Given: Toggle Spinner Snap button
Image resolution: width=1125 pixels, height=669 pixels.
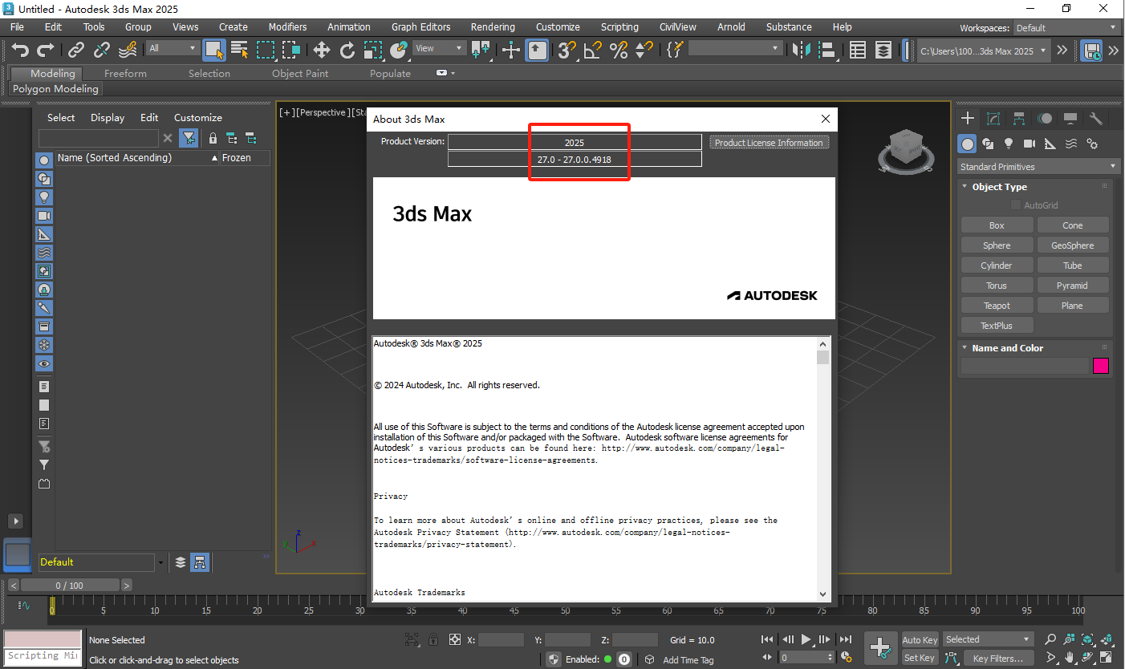Looking at the screenshot, I should (x=644, y=50).
